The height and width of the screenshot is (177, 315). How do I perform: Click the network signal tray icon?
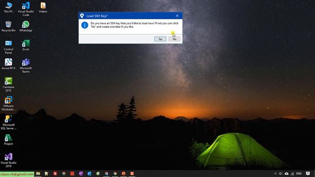[292, 174]
